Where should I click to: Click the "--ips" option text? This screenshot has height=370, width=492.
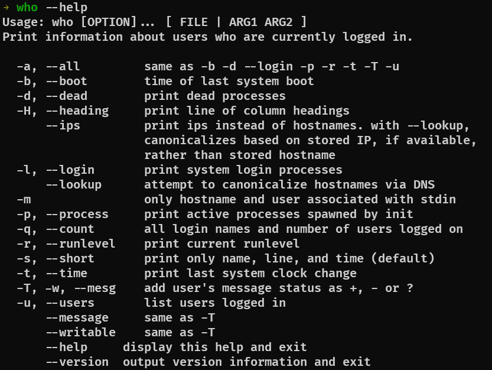click(63, 125)
